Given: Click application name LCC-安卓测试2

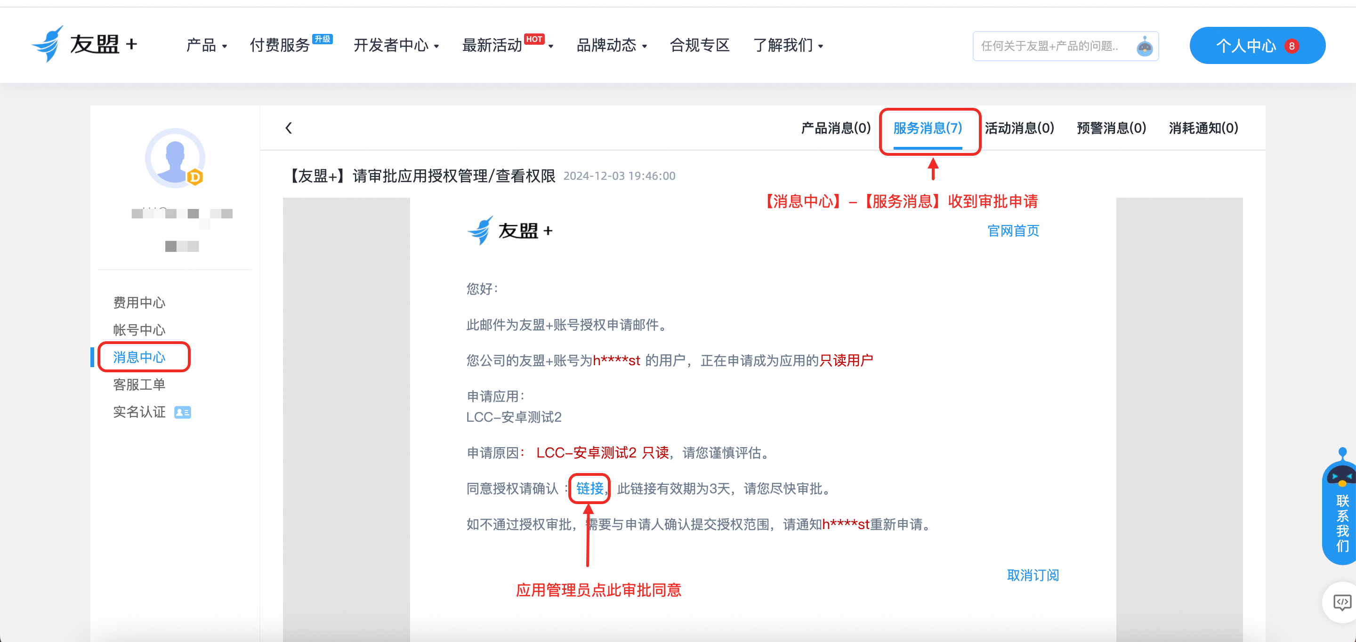Looking at the screenshot, I should coord(514,417).
